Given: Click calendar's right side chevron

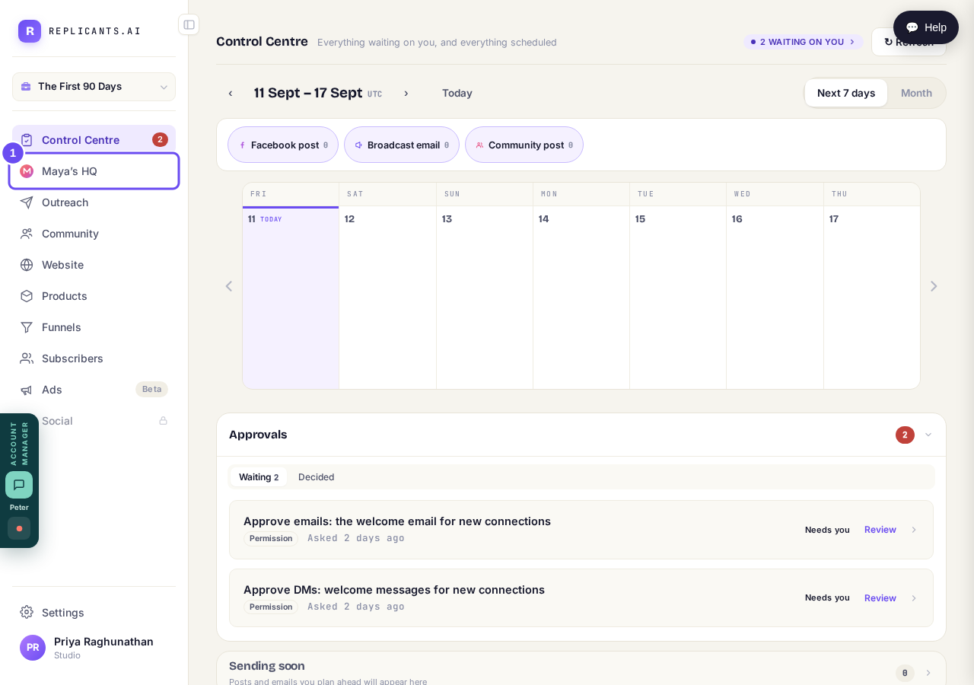Looking at the screenshot, I should [x=934, y=286].
